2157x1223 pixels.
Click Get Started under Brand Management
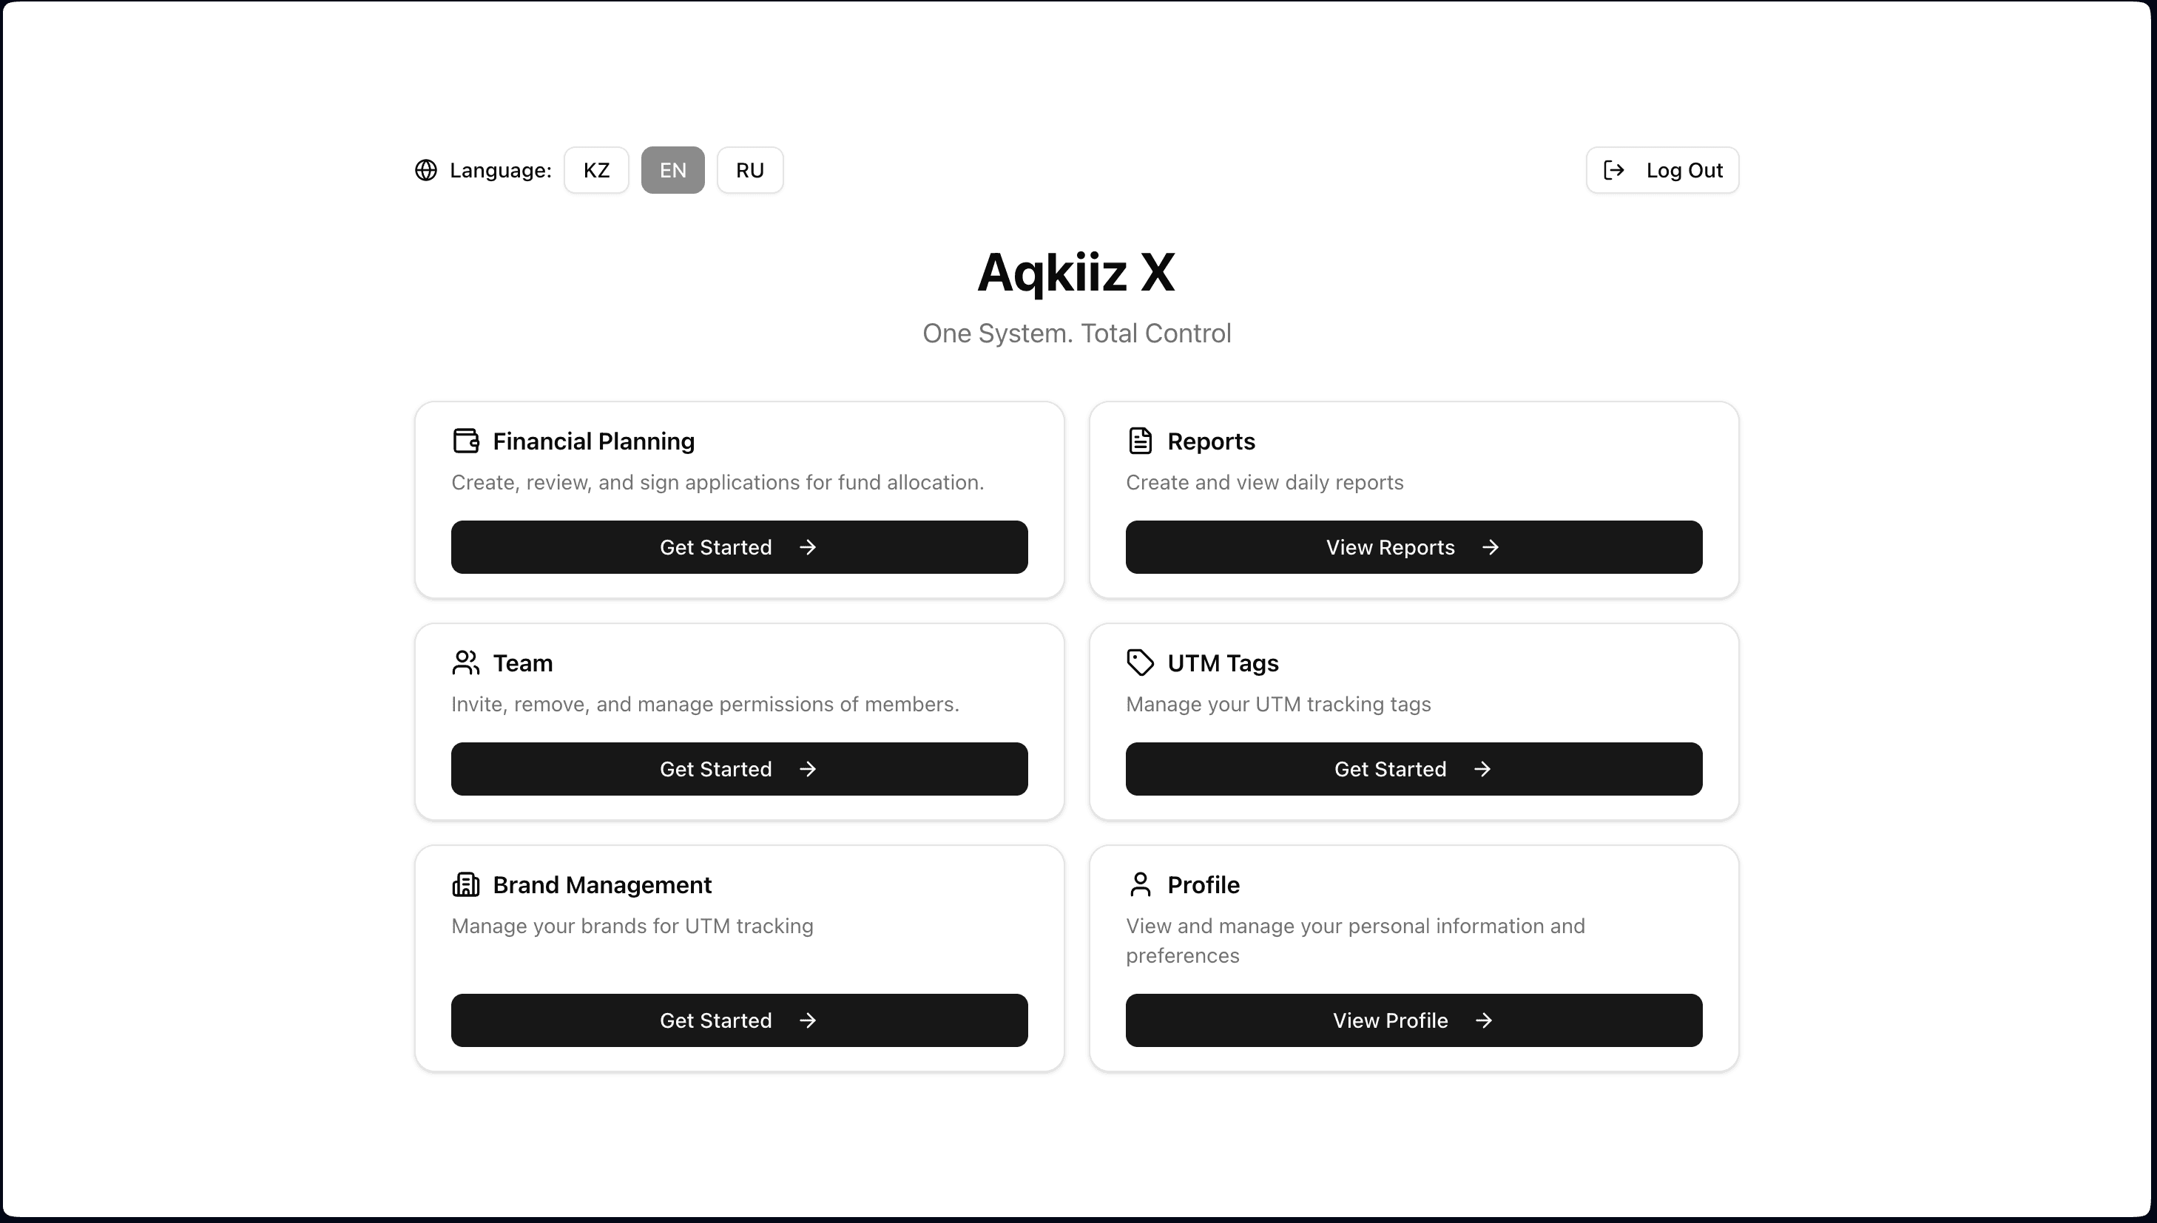point(739,1020)
